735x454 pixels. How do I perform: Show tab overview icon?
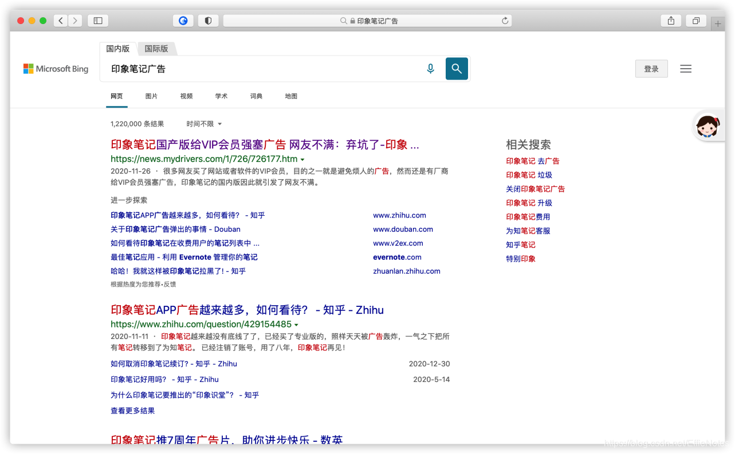tap(696, 21)
